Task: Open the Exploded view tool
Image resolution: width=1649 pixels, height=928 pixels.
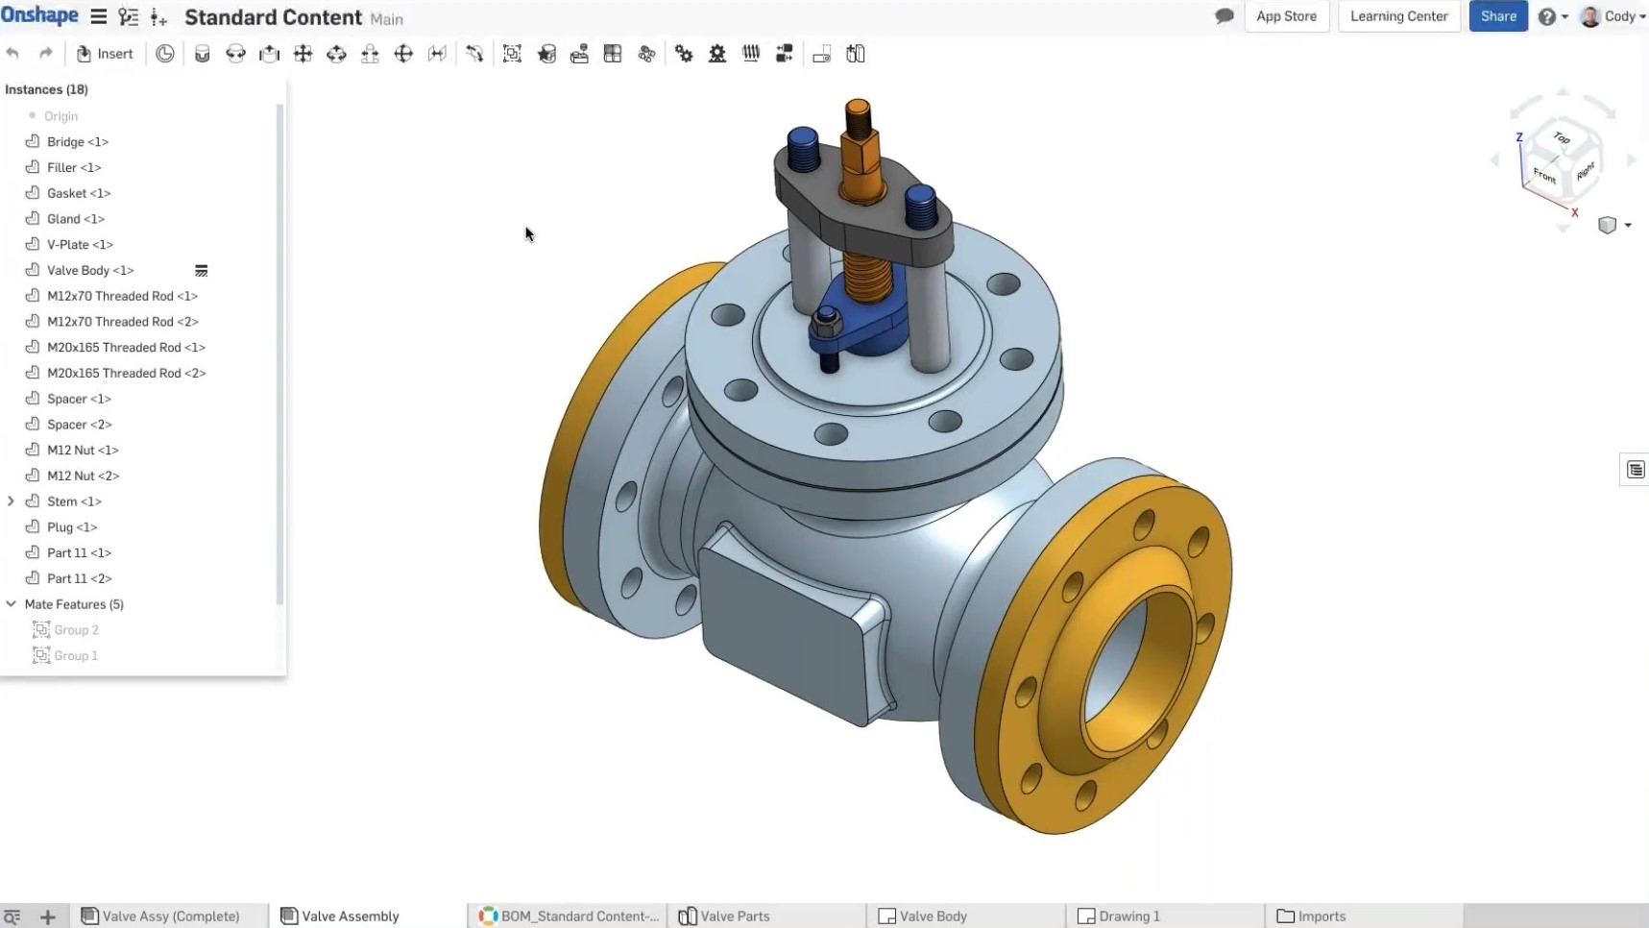Action: coord(785,54)
